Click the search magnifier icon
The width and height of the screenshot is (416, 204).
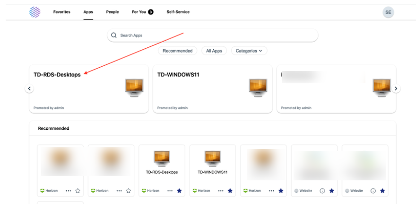[x=114, y=35]
